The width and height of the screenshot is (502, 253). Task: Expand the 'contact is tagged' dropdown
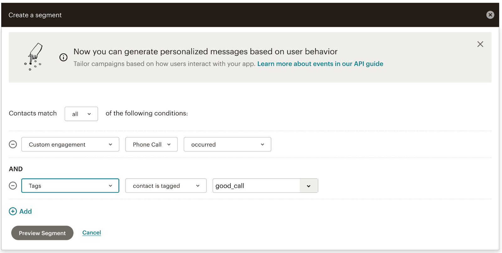166,186
